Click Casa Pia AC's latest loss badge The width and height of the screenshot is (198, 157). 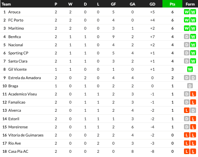pos(193,151)
